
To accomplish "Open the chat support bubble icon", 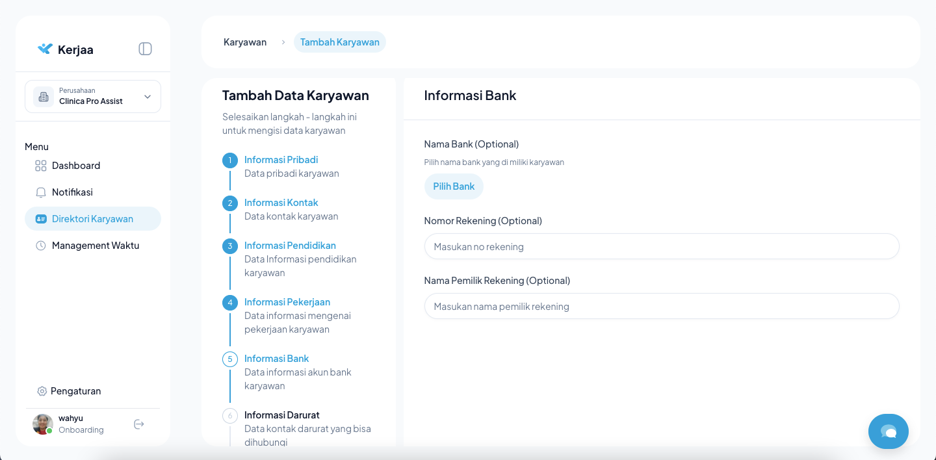I will pyautogui.click(x=888, y=431).
